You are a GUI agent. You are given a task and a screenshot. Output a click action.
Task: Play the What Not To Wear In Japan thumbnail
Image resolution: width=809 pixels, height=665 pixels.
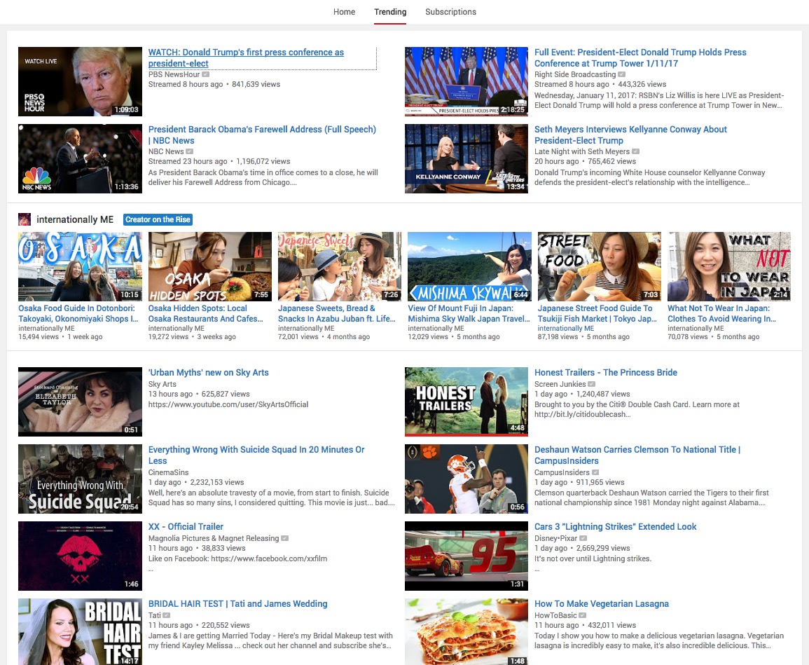[x=729, y=266]
